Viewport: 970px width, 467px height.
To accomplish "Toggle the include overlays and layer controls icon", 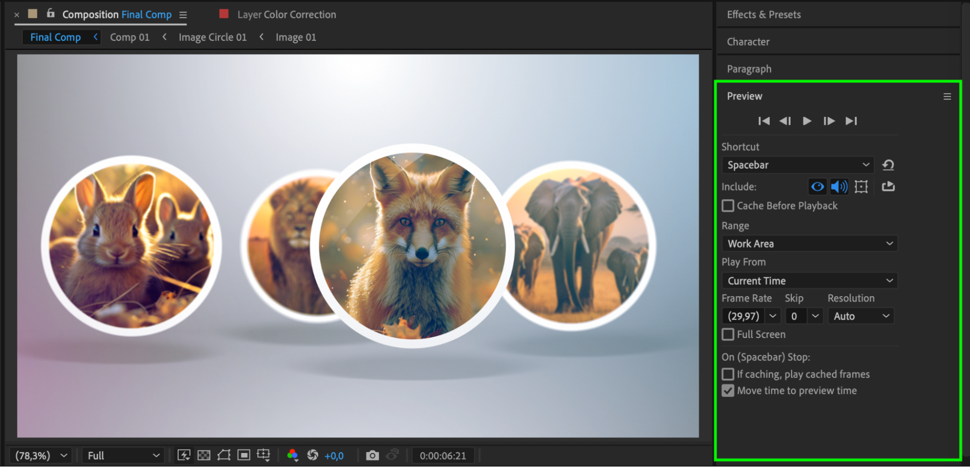I will tap(861, 187).
